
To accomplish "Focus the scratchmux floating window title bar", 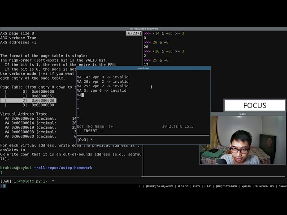I will [x=143, y=68].
